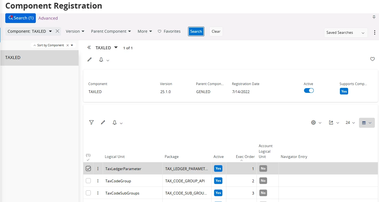Add TAXLED to favorites via heart outline icon
Image resolution: width=379 pixels, height=202 pixels.
[x=373, y=59]
